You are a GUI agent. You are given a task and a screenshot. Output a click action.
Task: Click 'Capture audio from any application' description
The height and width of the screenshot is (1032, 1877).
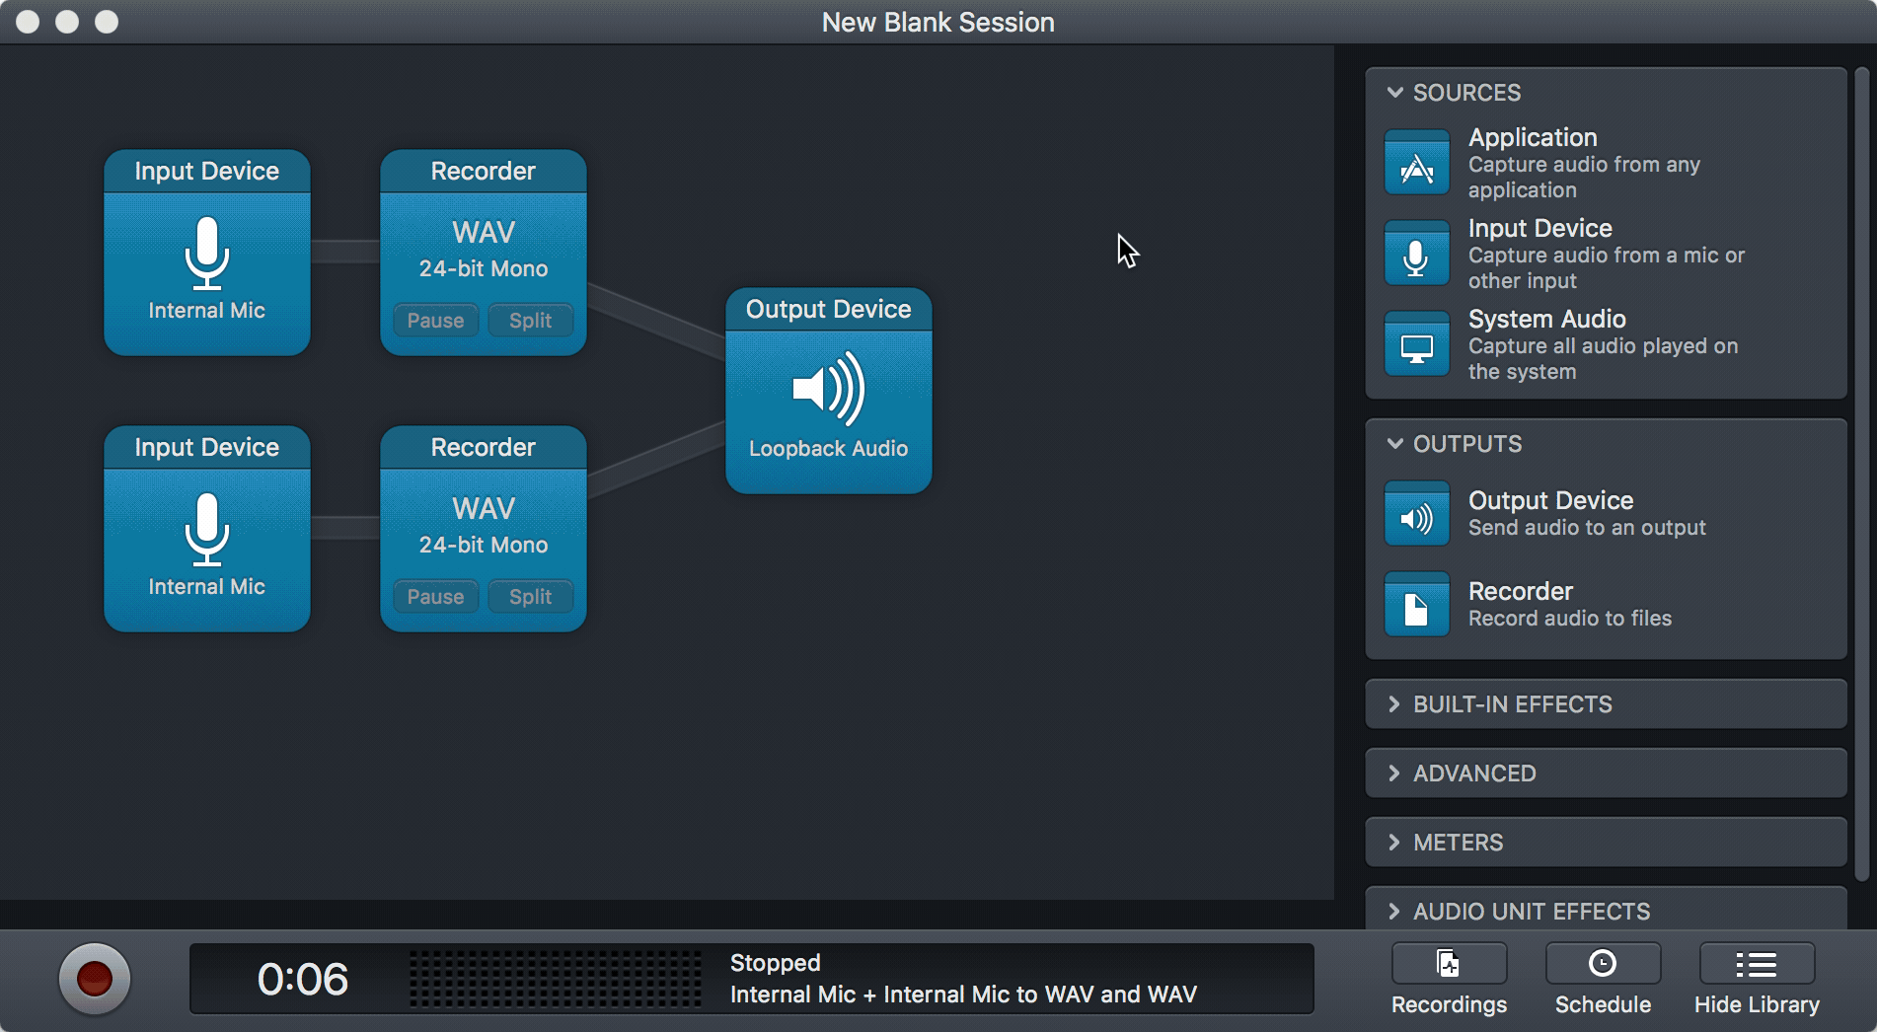click(x=1585, y=178)
